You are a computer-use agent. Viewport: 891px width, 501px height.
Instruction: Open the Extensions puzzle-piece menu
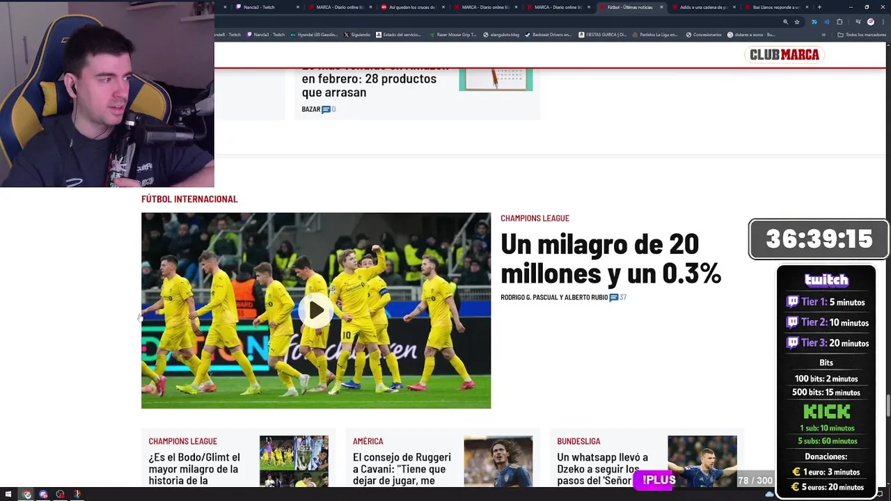[839, 22]
